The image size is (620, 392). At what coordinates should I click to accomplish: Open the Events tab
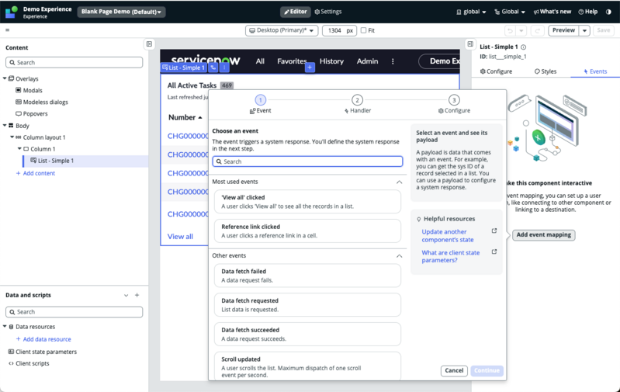pos(595,71)
